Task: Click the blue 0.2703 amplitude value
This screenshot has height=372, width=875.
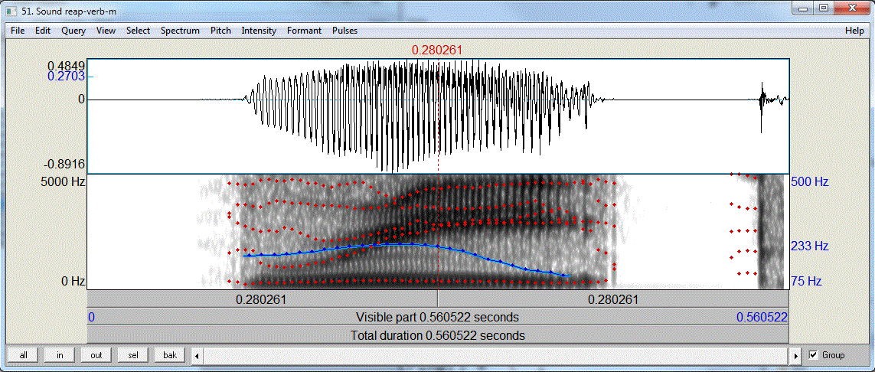Action: (x=66, y=77)
